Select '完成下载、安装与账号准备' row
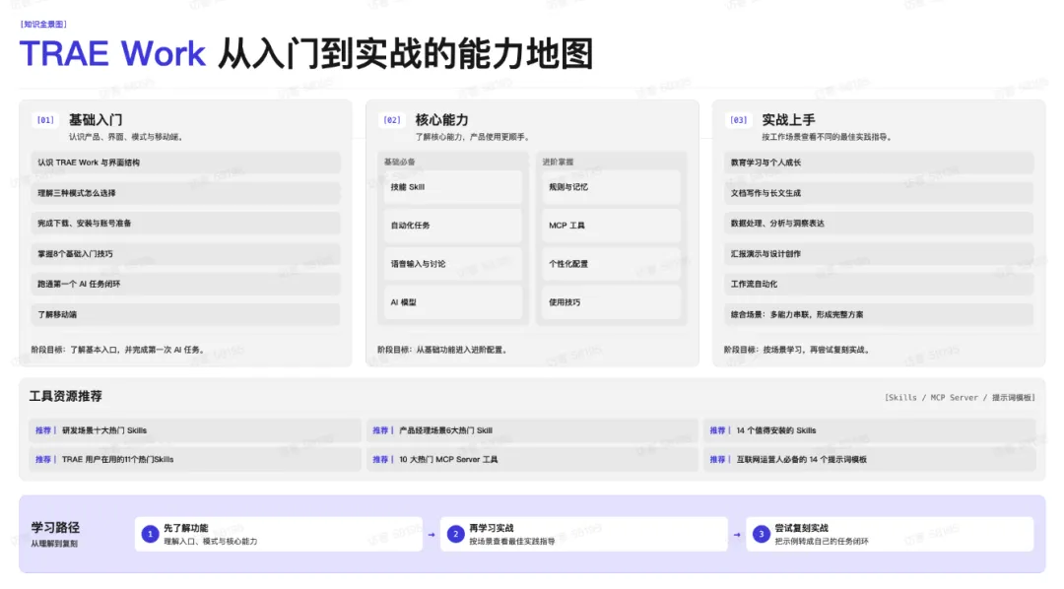1064x589 pixels. coord(185,224)
